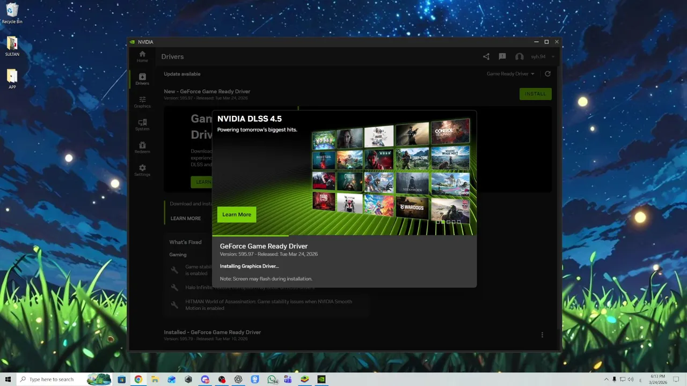The height and width of the screenshot is (386, 687).
Task: Click the NVIDIA app taskbar icon
Action: [x=321, y=379]
